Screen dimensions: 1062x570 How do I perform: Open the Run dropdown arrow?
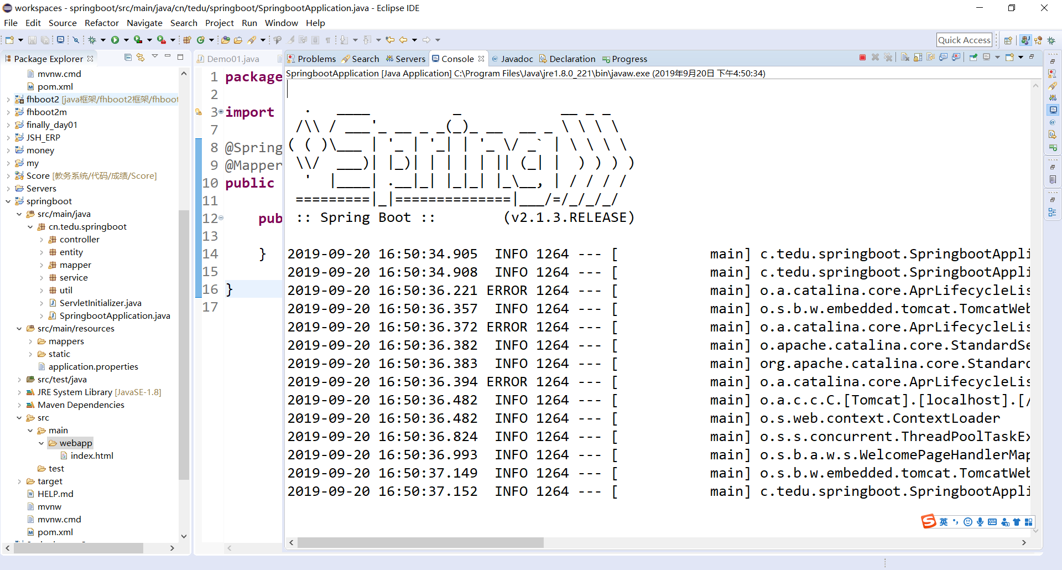126,40
